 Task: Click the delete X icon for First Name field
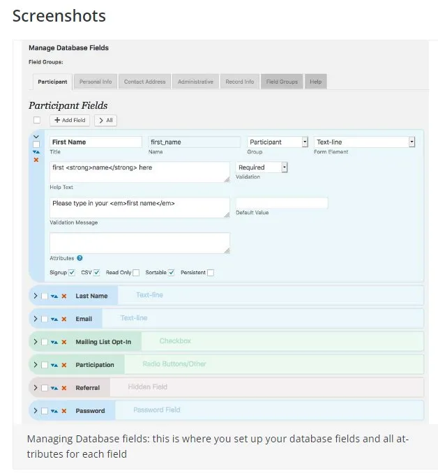(36, 160)
